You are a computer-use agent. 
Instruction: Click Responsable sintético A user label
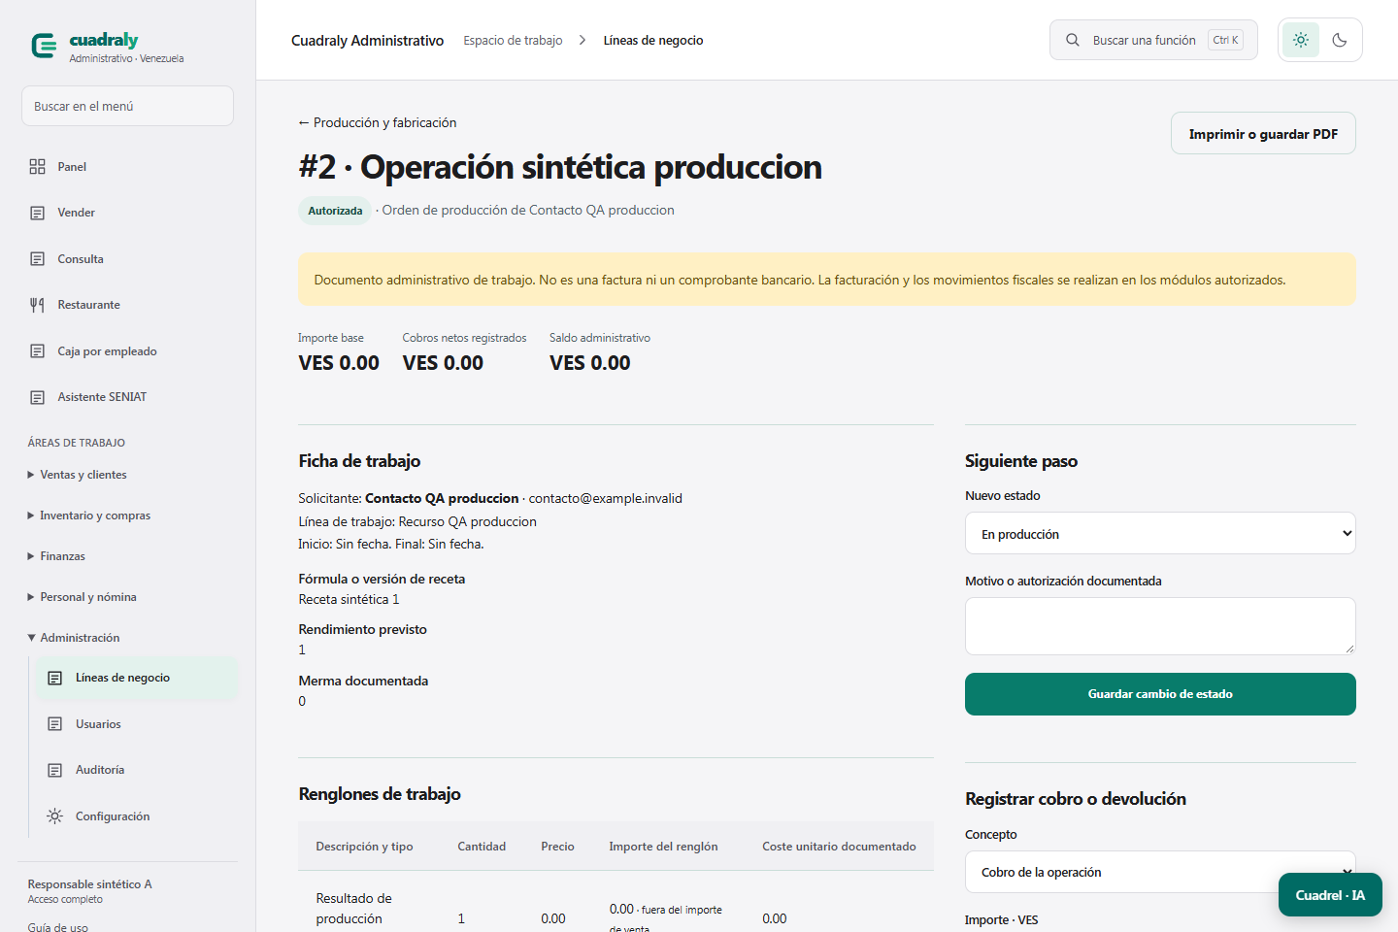click(89, 884)
